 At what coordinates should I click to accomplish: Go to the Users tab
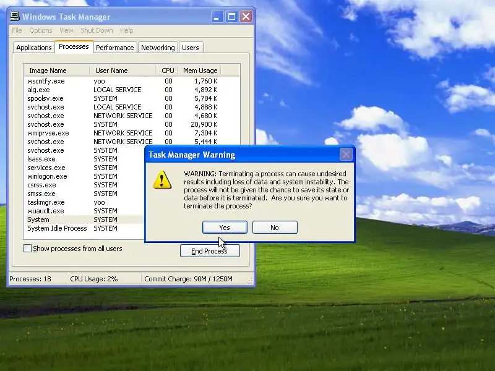pyautogui.click(x=191, y=48)
